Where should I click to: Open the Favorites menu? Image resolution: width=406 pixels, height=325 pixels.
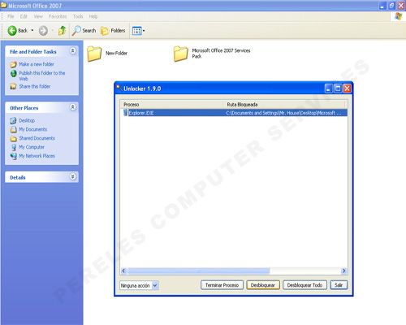click(58, 16)
